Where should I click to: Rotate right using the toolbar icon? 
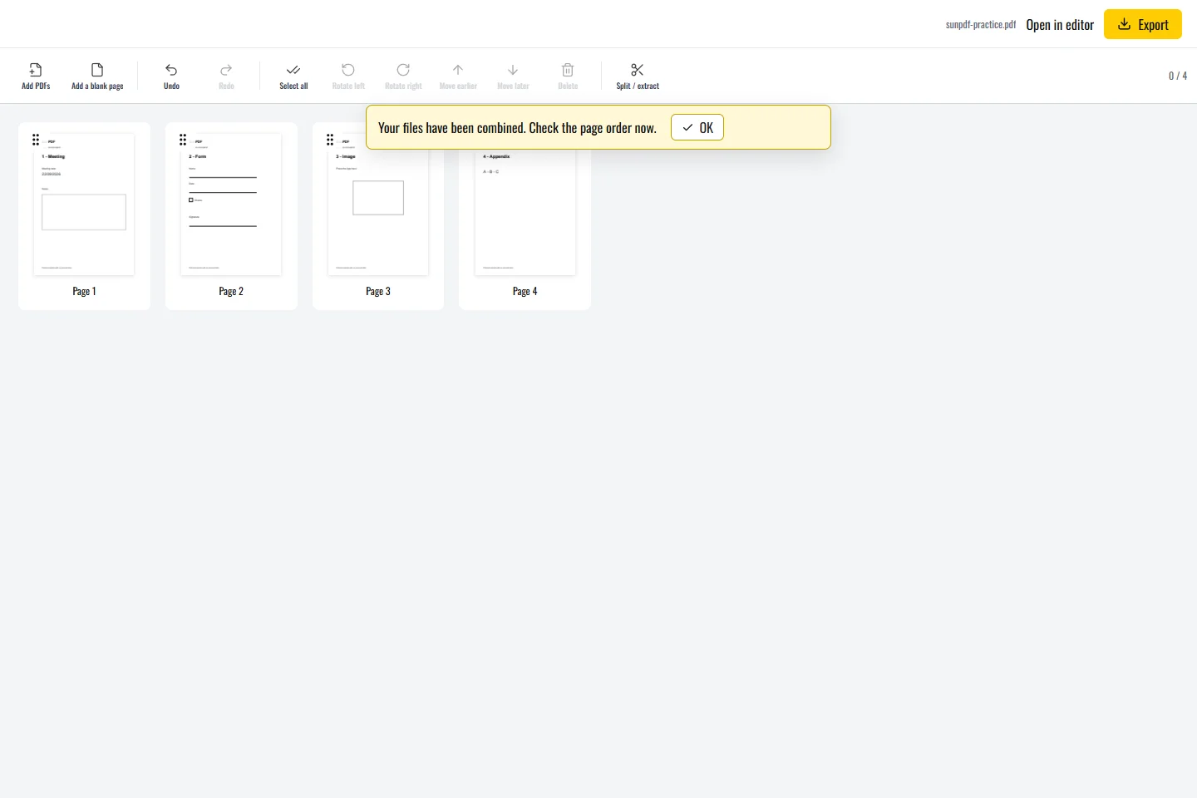coord(403,70)
